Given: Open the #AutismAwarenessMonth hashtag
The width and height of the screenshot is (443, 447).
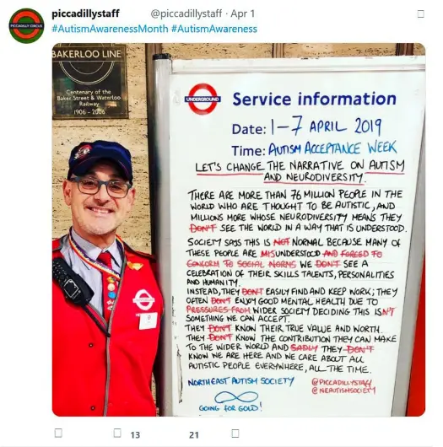Looking at the screenshot, I should point(110,29).
